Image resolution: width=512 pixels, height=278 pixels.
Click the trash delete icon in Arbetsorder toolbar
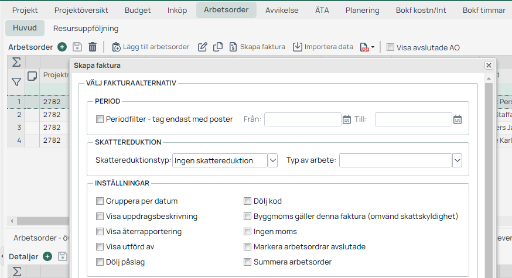tap(93, 47)
